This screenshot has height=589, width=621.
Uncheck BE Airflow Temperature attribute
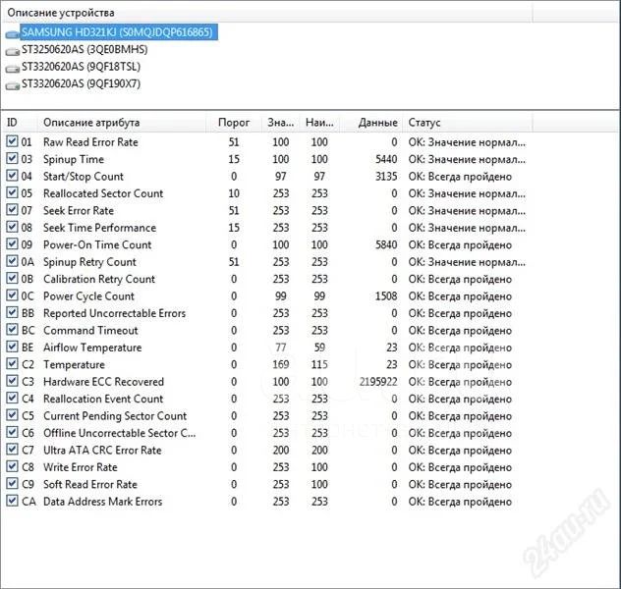pos(12,347)
